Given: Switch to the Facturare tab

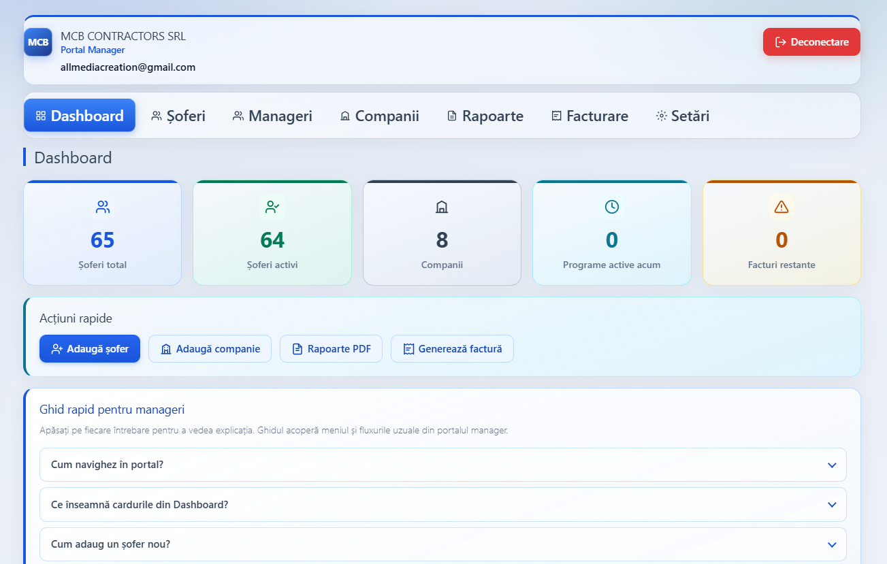Looking at the screenshot, I should click(x=590, y=116).
